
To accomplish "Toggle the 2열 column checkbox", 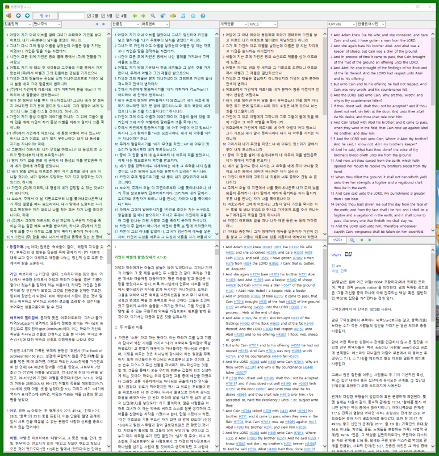I will (x=92, y=16).
